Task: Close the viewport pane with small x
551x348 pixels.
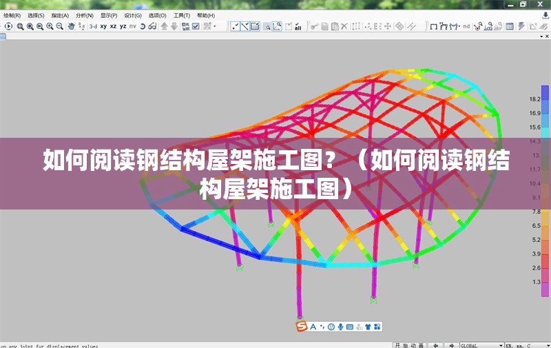Action: 547,37
